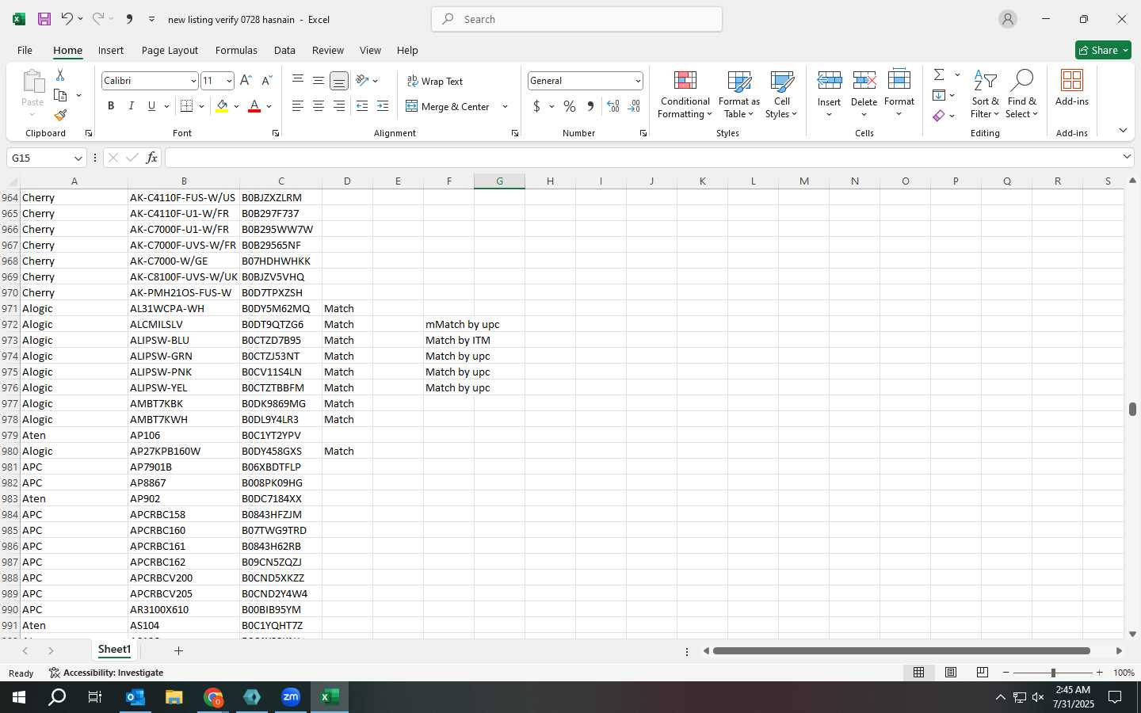Open Cell Styles gallery
Image resolution: width=1141 pixels, height=713 pixels.
point(782,93)
